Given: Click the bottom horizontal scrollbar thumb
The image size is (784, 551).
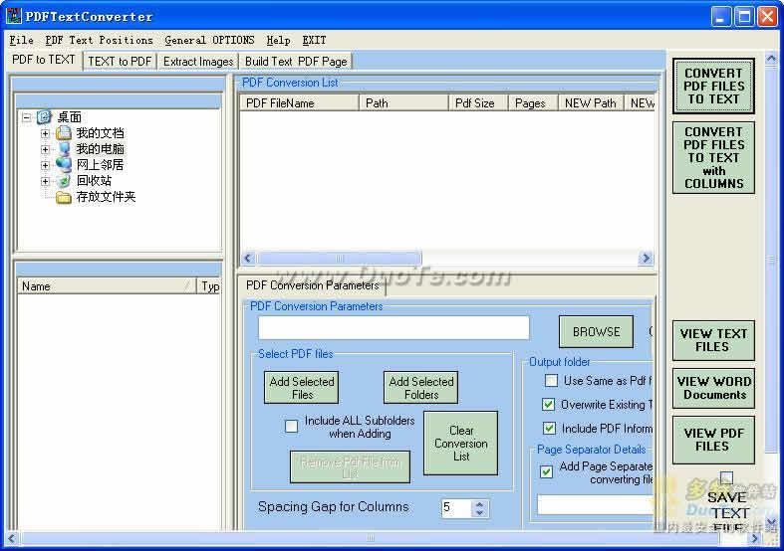Looking at the screenshot, I should [370, 538].
